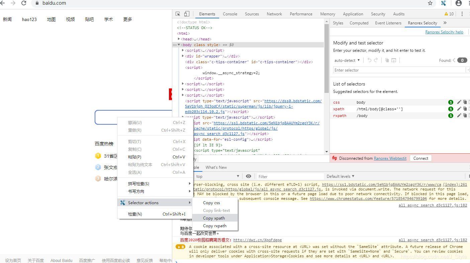Image resolution: width=470 pixels, height=263 pixels.
Task: Click the inspect element picker icon
Action: click(178, 14)
